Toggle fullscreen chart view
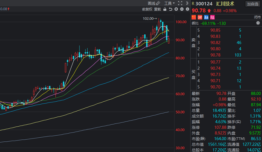 (180, 3)
